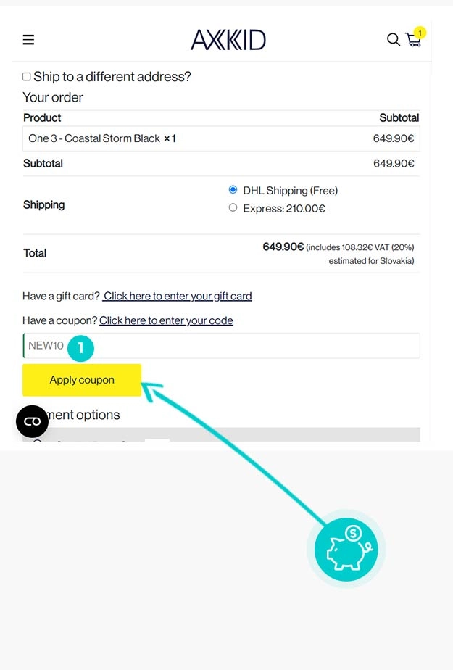The height and width of the screenshot is (670, 453).
Task: Expand the coupon code entry form
Action: click(166, 320)
